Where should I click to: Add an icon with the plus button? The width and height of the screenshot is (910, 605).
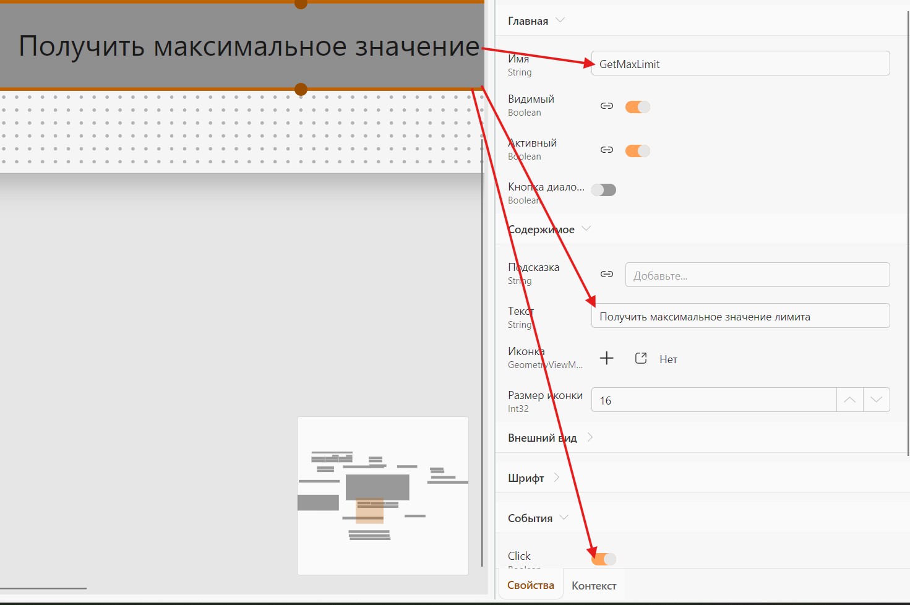[607, 358]
